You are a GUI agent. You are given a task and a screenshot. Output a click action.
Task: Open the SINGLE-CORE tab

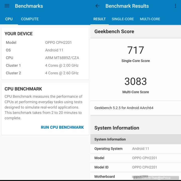point(123,19)
